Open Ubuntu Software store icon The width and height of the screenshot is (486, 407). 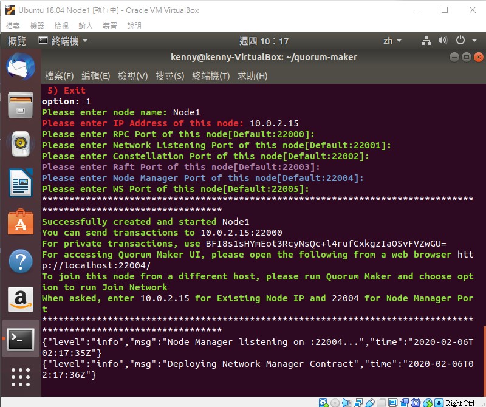(x=21, y=222)
